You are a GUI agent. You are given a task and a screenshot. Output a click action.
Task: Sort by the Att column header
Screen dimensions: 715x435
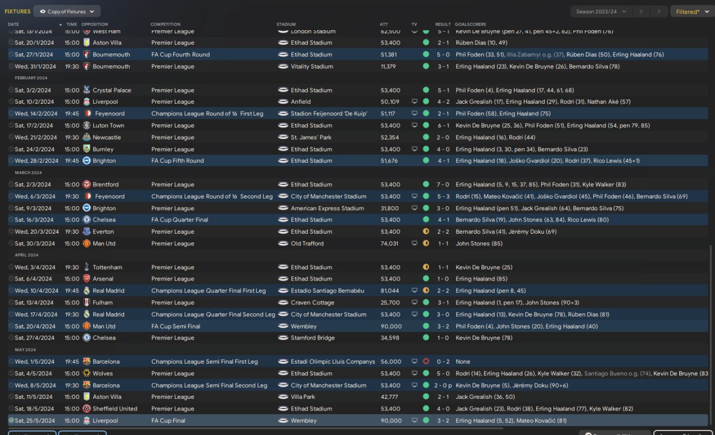[x=384, y=25]
